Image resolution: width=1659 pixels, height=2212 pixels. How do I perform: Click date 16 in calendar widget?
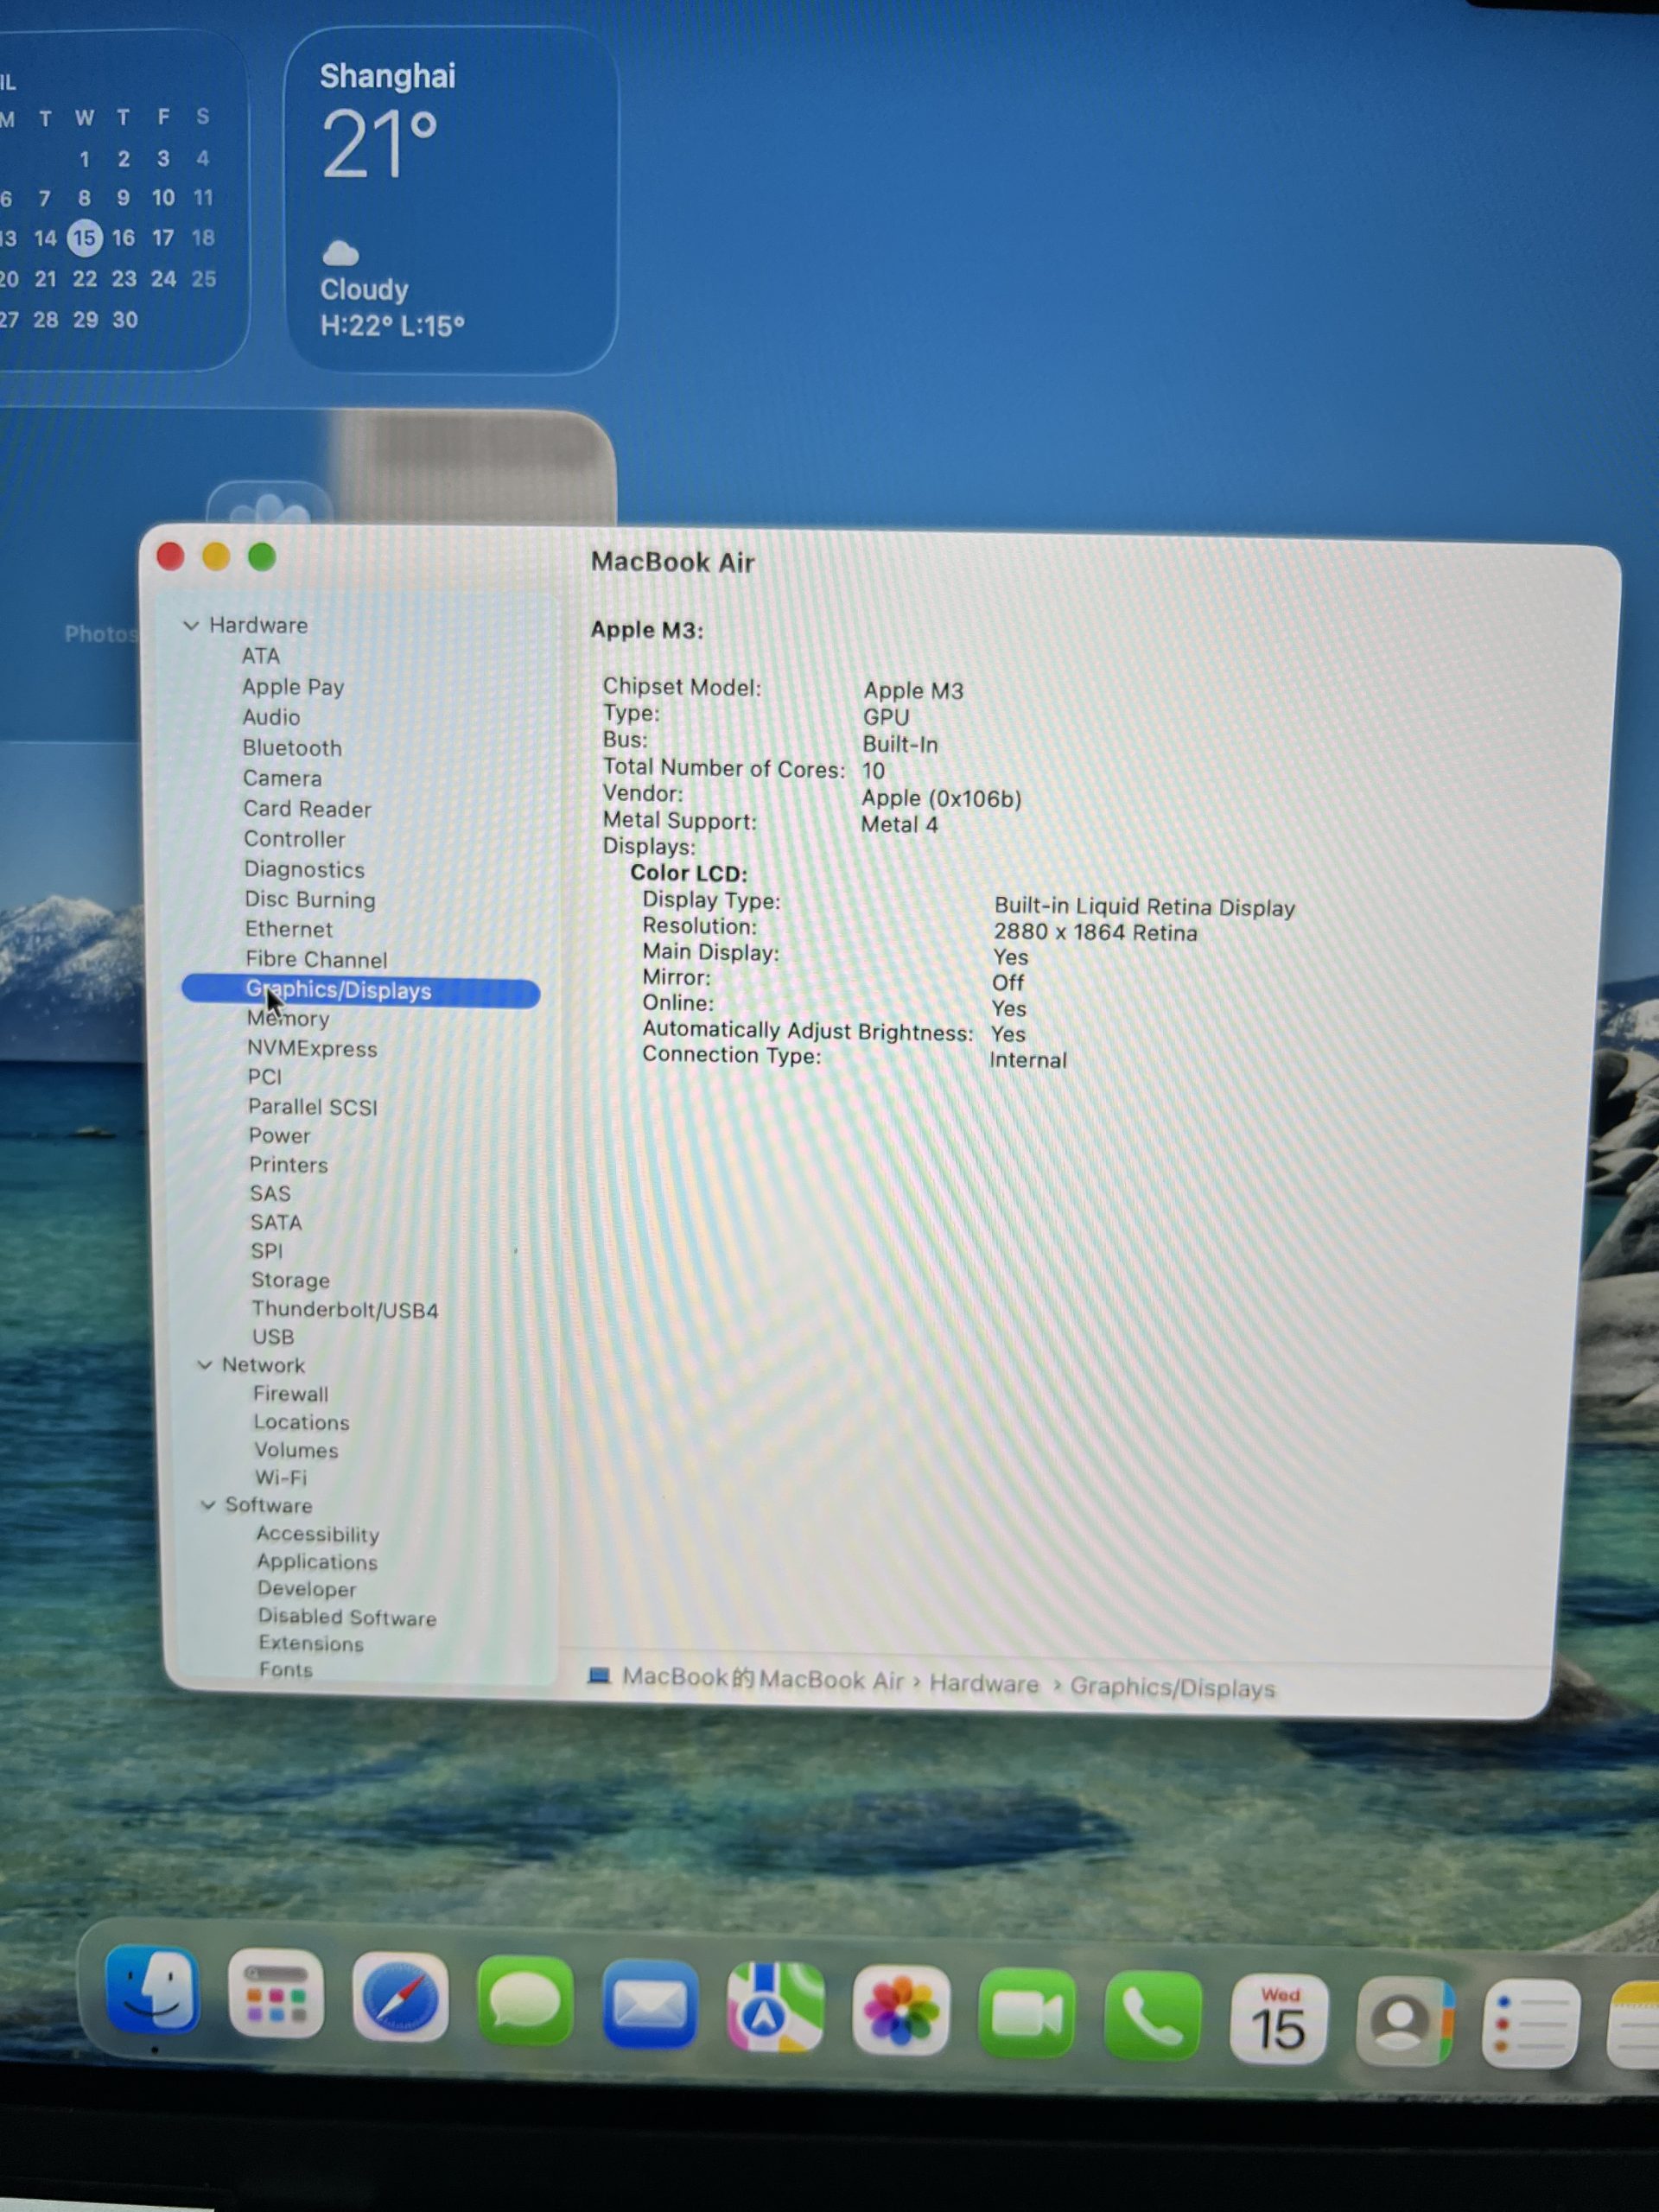point(123,238)
